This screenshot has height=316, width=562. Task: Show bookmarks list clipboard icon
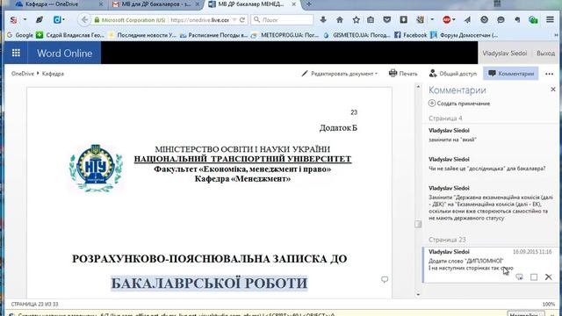[371, 19]
